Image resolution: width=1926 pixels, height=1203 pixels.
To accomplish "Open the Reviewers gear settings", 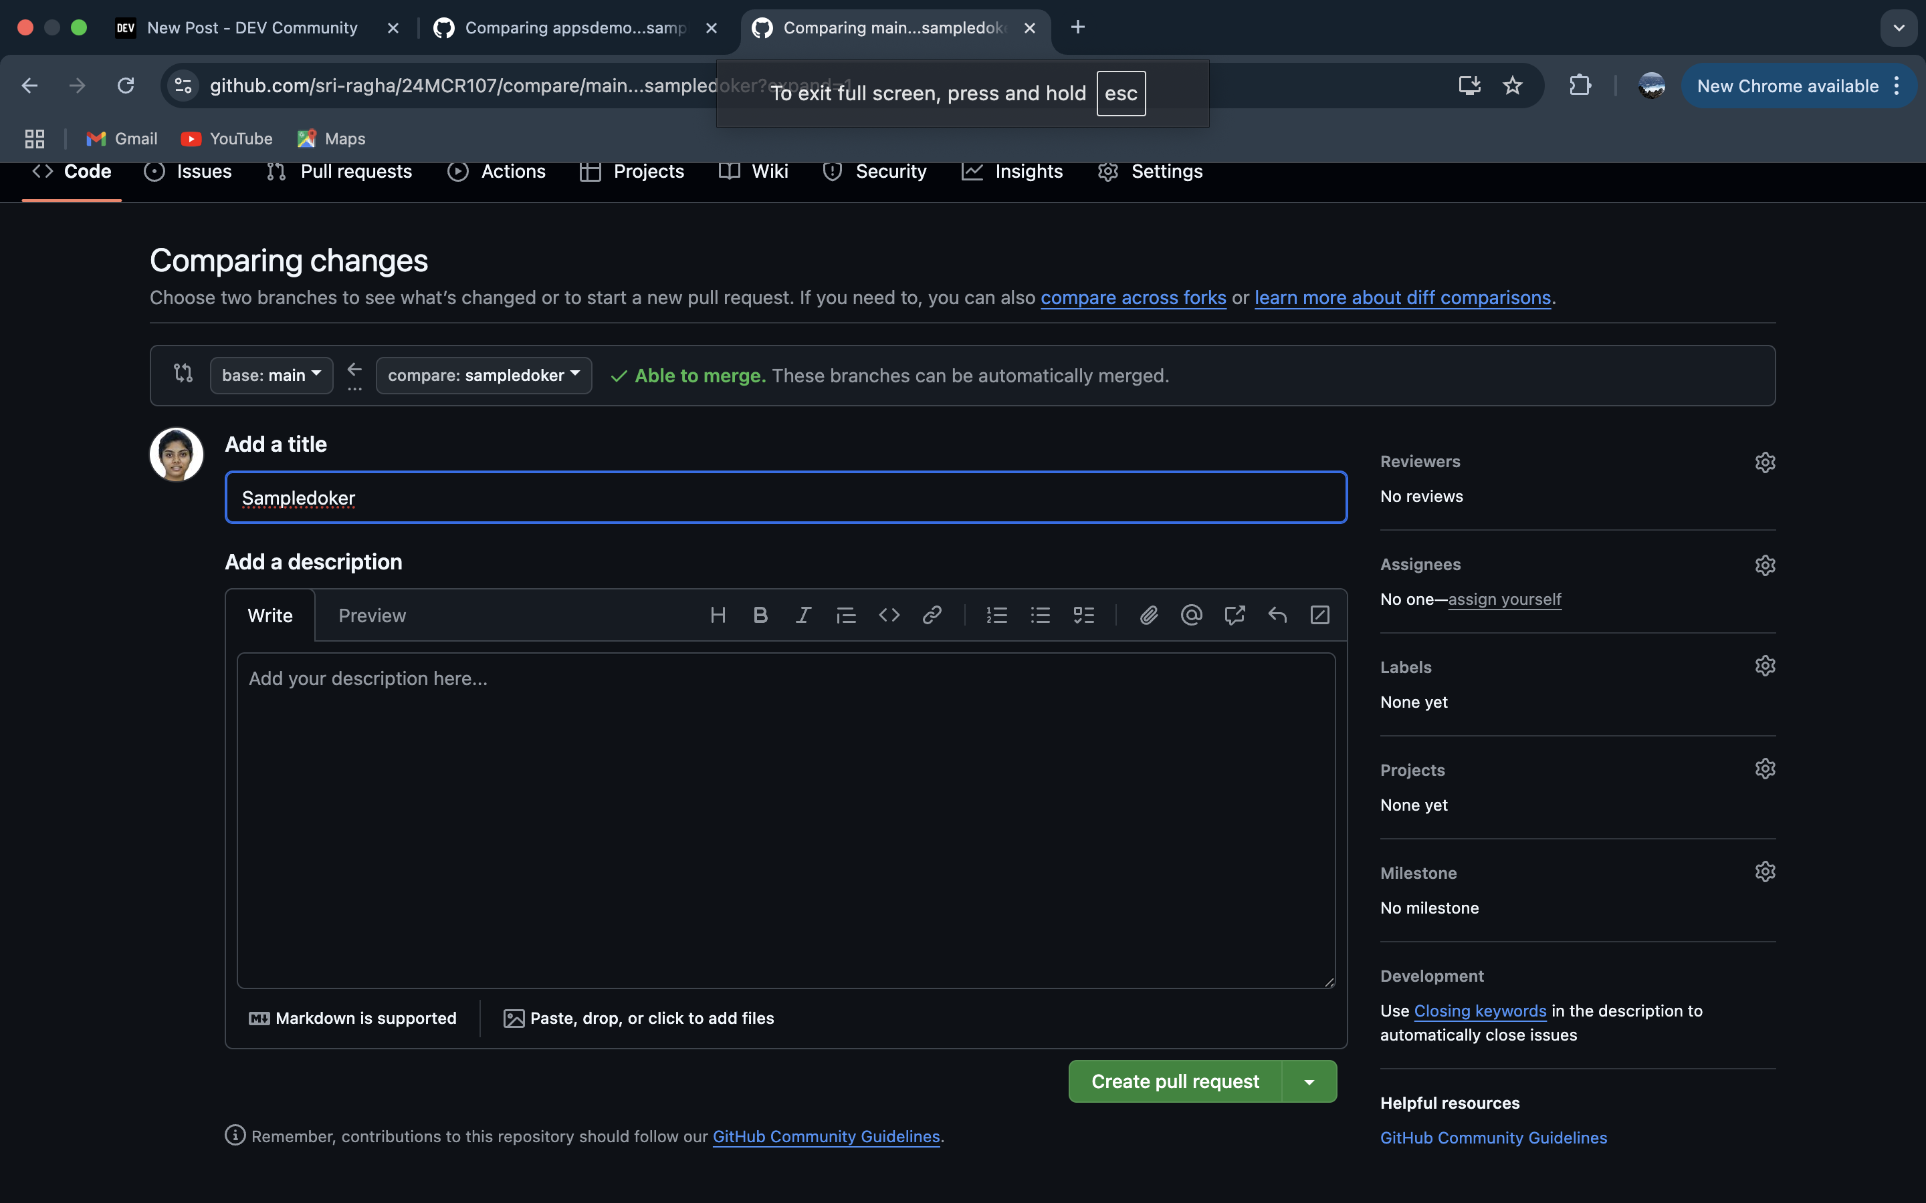I will [x=1764, y=462].
